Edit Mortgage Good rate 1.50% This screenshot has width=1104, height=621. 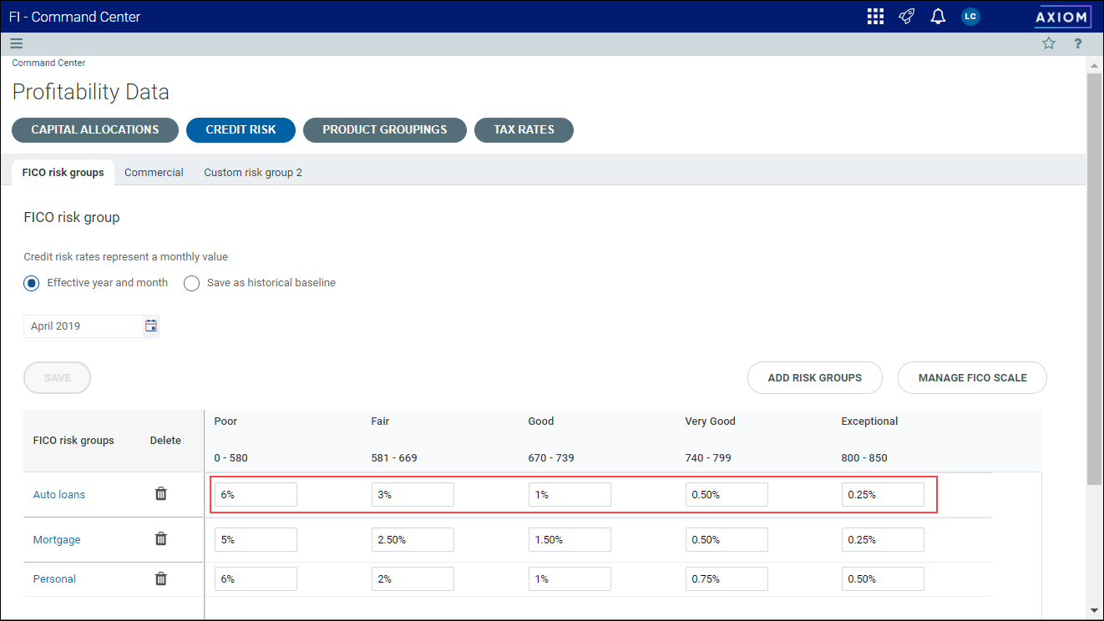pos(570,539)
